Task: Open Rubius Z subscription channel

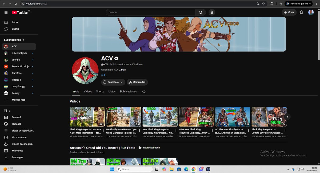Action: (19, 80)
